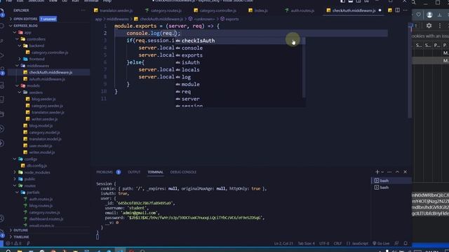Expand the node_modules folder
This screenshot has width=449, height=252.
pos(37,172)
